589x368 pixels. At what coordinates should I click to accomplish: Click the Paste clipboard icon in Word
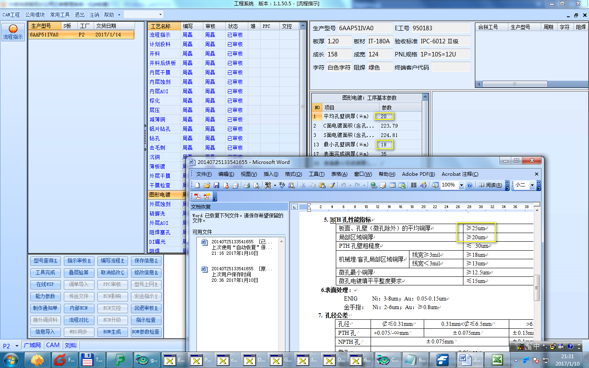(322, 185)
